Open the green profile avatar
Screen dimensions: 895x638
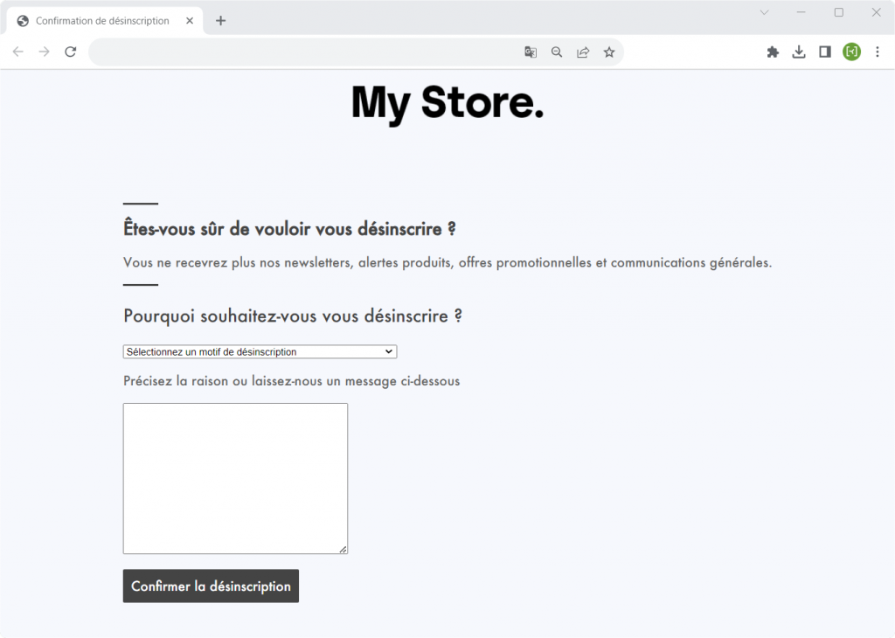[851, 52]
